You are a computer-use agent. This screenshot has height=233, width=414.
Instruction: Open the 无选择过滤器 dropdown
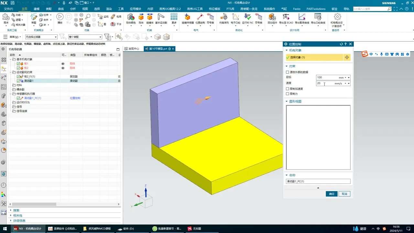pyautogui.click(x=41, y=37)
